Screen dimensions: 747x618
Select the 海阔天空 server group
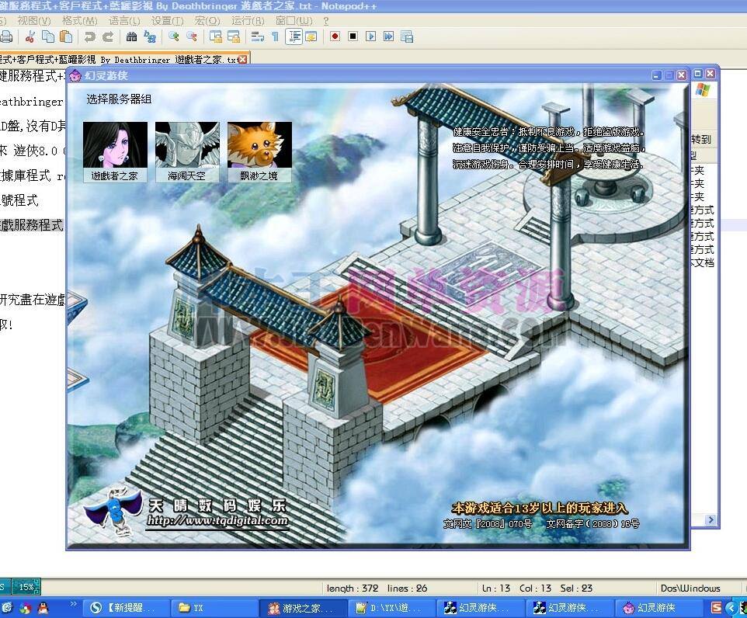point(187,151)
